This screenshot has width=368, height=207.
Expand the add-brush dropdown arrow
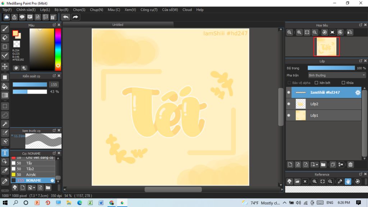point(34,188)
